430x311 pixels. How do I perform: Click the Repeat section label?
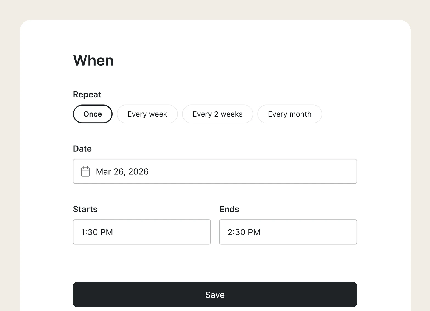[87, 94]
